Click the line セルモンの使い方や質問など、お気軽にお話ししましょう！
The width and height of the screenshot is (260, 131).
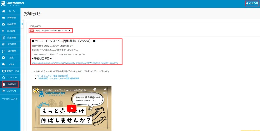[x=58, y=54]
